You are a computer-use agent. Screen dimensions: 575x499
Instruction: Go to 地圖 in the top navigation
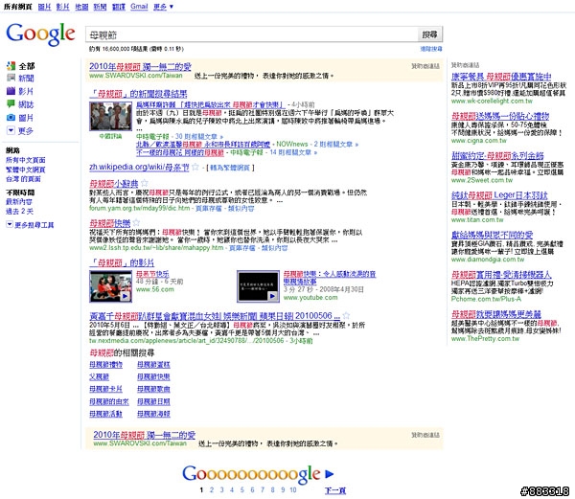[x=81, y=7]
